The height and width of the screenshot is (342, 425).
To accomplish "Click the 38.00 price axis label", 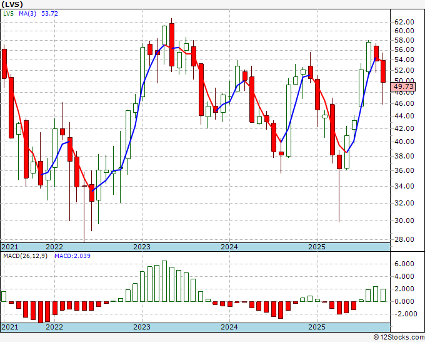I will [404, 156].
